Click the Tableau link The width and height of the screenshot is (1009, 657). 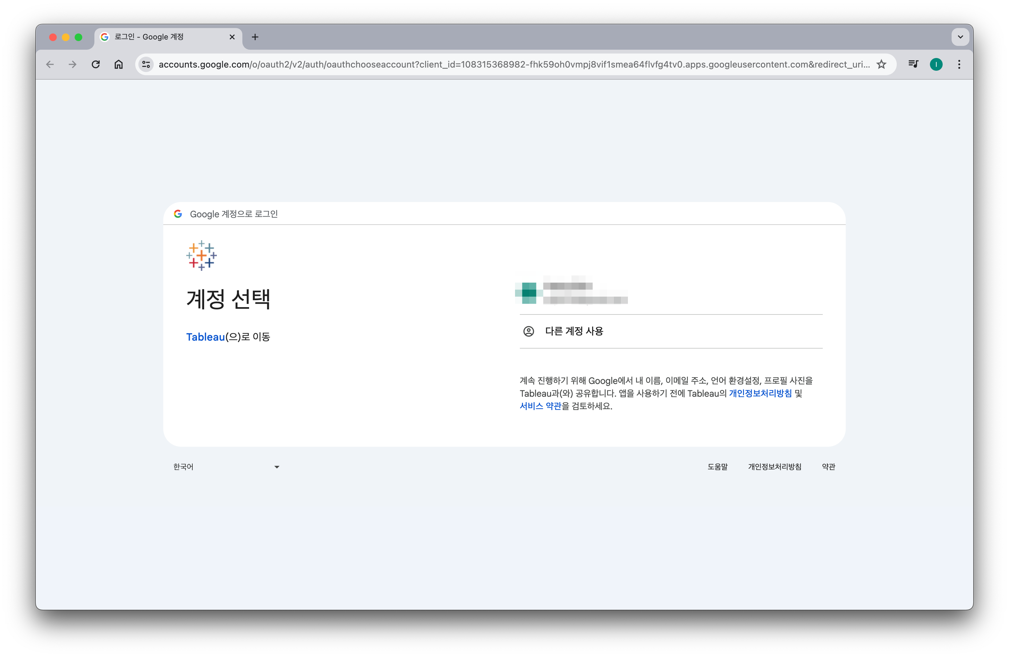[205, 337]
